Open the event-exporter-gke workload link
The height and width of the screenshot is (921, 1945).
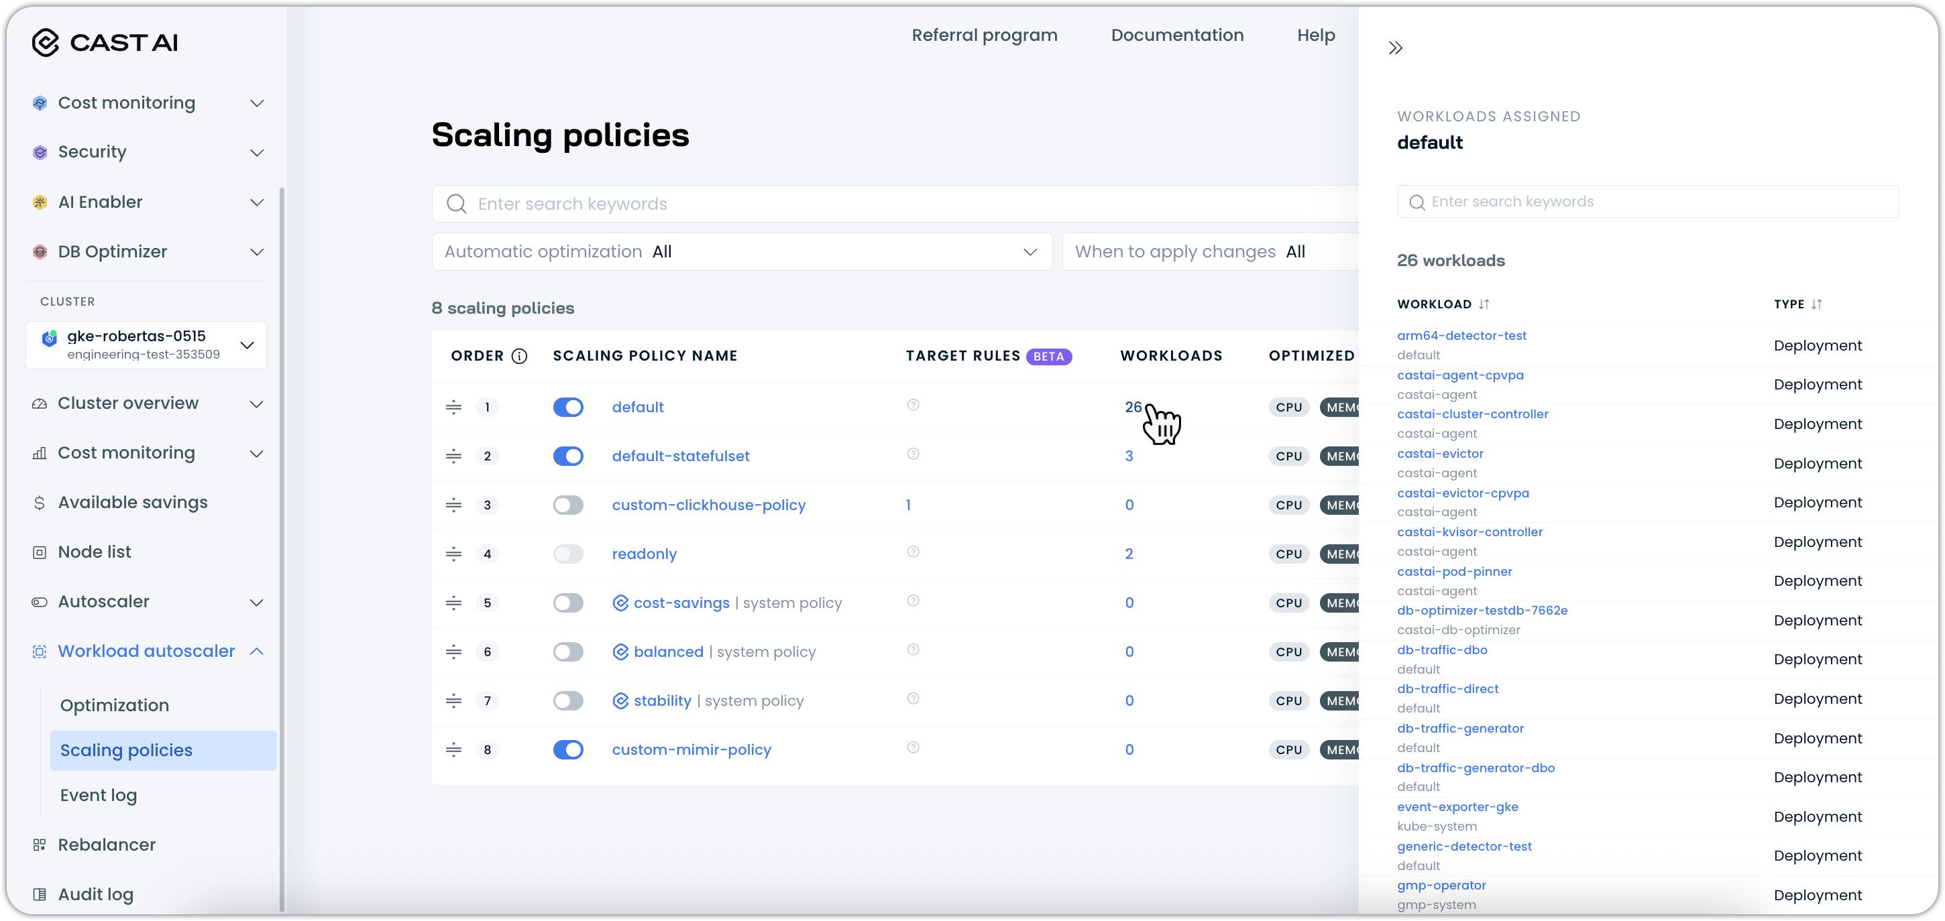(x=1457, y=807)
